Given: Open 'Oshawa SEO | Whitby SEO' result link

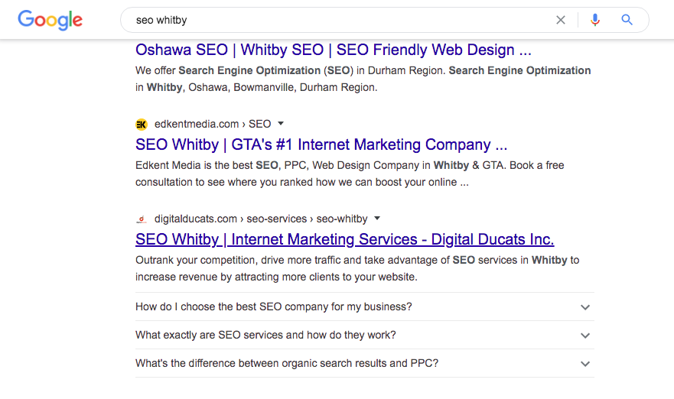Looking at the screenshot, I should coord(333,50).
